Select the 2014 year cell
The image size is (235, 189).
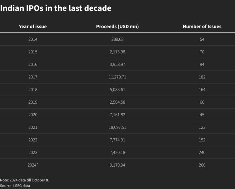33,39
